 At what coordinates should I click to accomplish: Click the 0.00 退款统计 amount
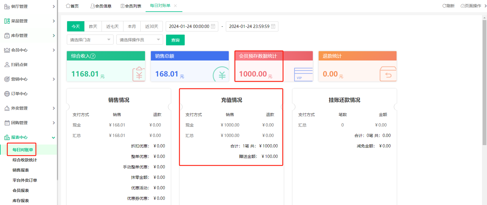[330, 74]
